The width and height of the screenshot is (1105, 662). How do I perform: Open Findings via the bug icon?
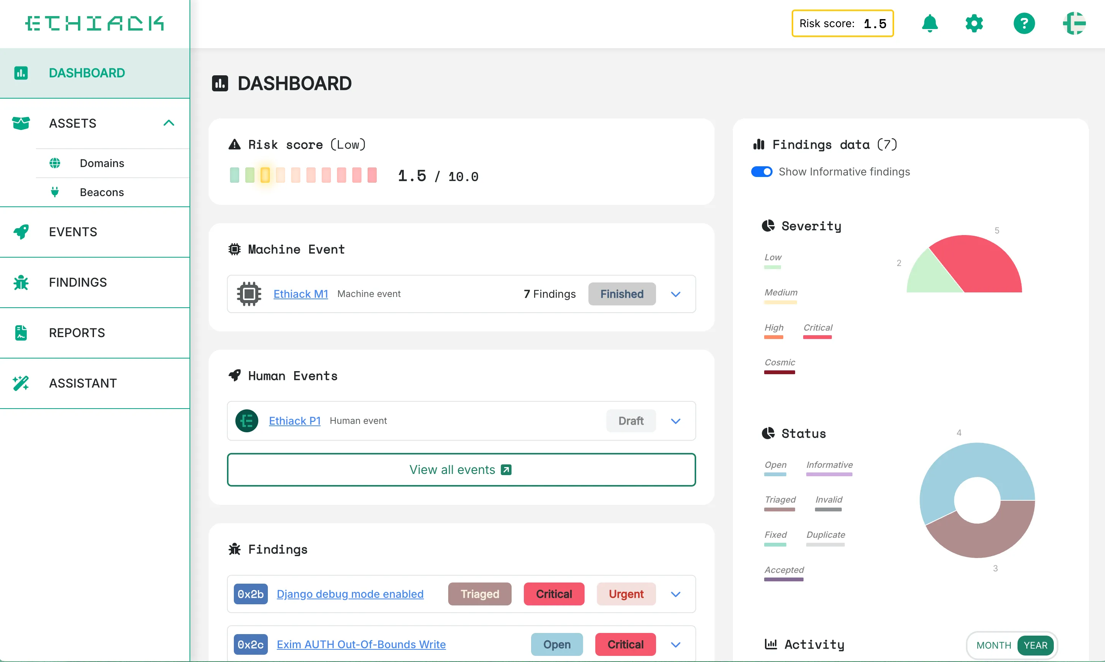click(21, 282)
